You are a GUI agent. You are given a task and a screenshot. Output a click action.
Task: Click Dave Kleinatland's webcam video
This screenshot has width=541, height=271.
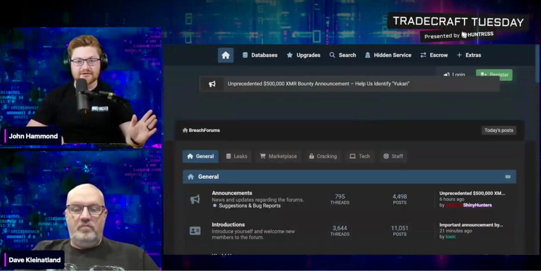(81, 211)
